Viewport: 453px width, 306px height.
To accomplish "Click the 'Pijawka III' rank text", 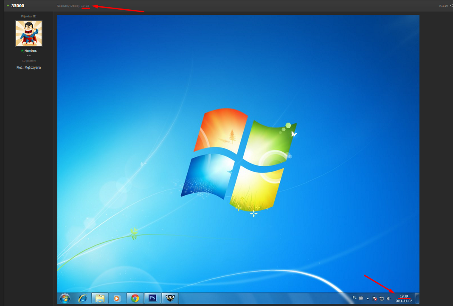I will pos(29,17).
